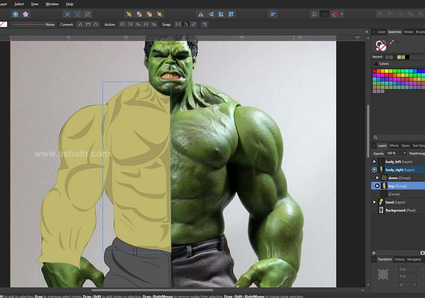This screenshot has width=425, height=298.
Task: Click the Reverse Curves action icon
Action: [x=154, y=24]
